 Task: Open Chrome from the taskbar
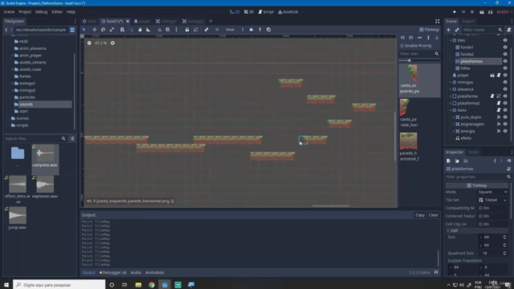click(x=152, y=285)
